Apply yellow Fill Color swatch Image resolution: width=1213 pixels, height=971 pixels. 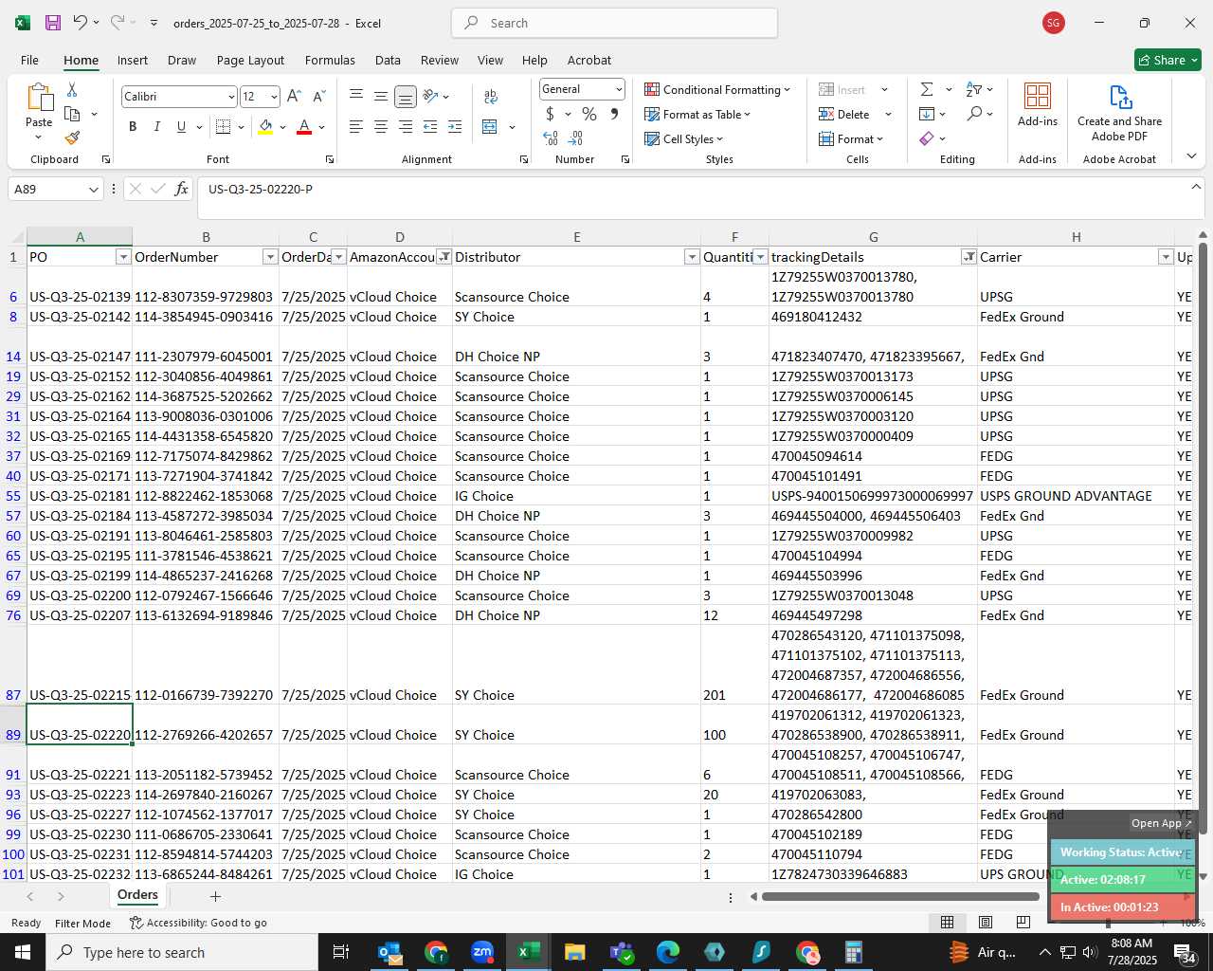point(265,127)
